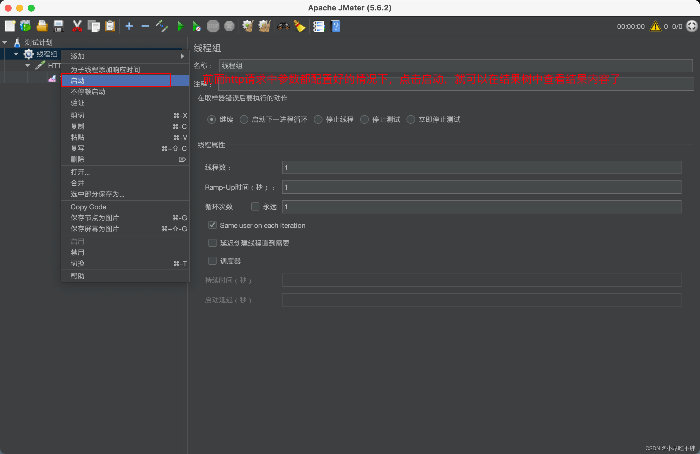700x454 pixels.
Task: Start the test with green play icon
Action: click(181, 26)
